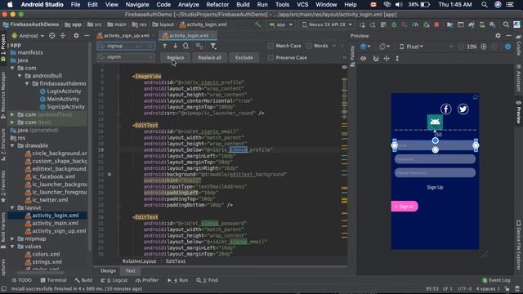This screenshot has width=523, height=294.
Task: Toggle the Match Case checkbox
Action: 270,46
